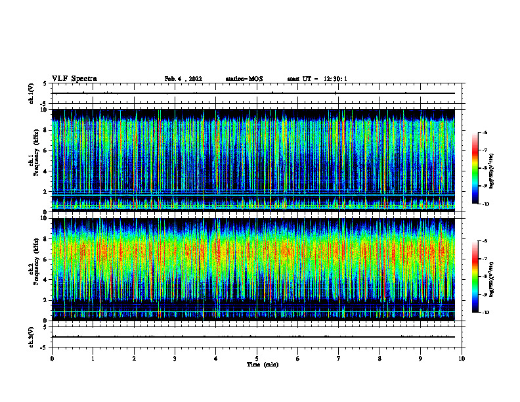Click time axis tick label "8"
This screenshot has width=520, height=402.
click(379, 359)
